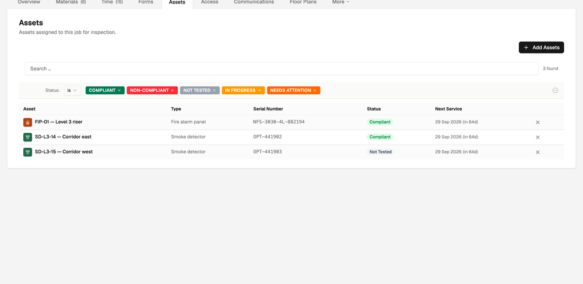
Task: Click the smoke detector icon for SD-L3-14
Action: (x=27, y=137)
